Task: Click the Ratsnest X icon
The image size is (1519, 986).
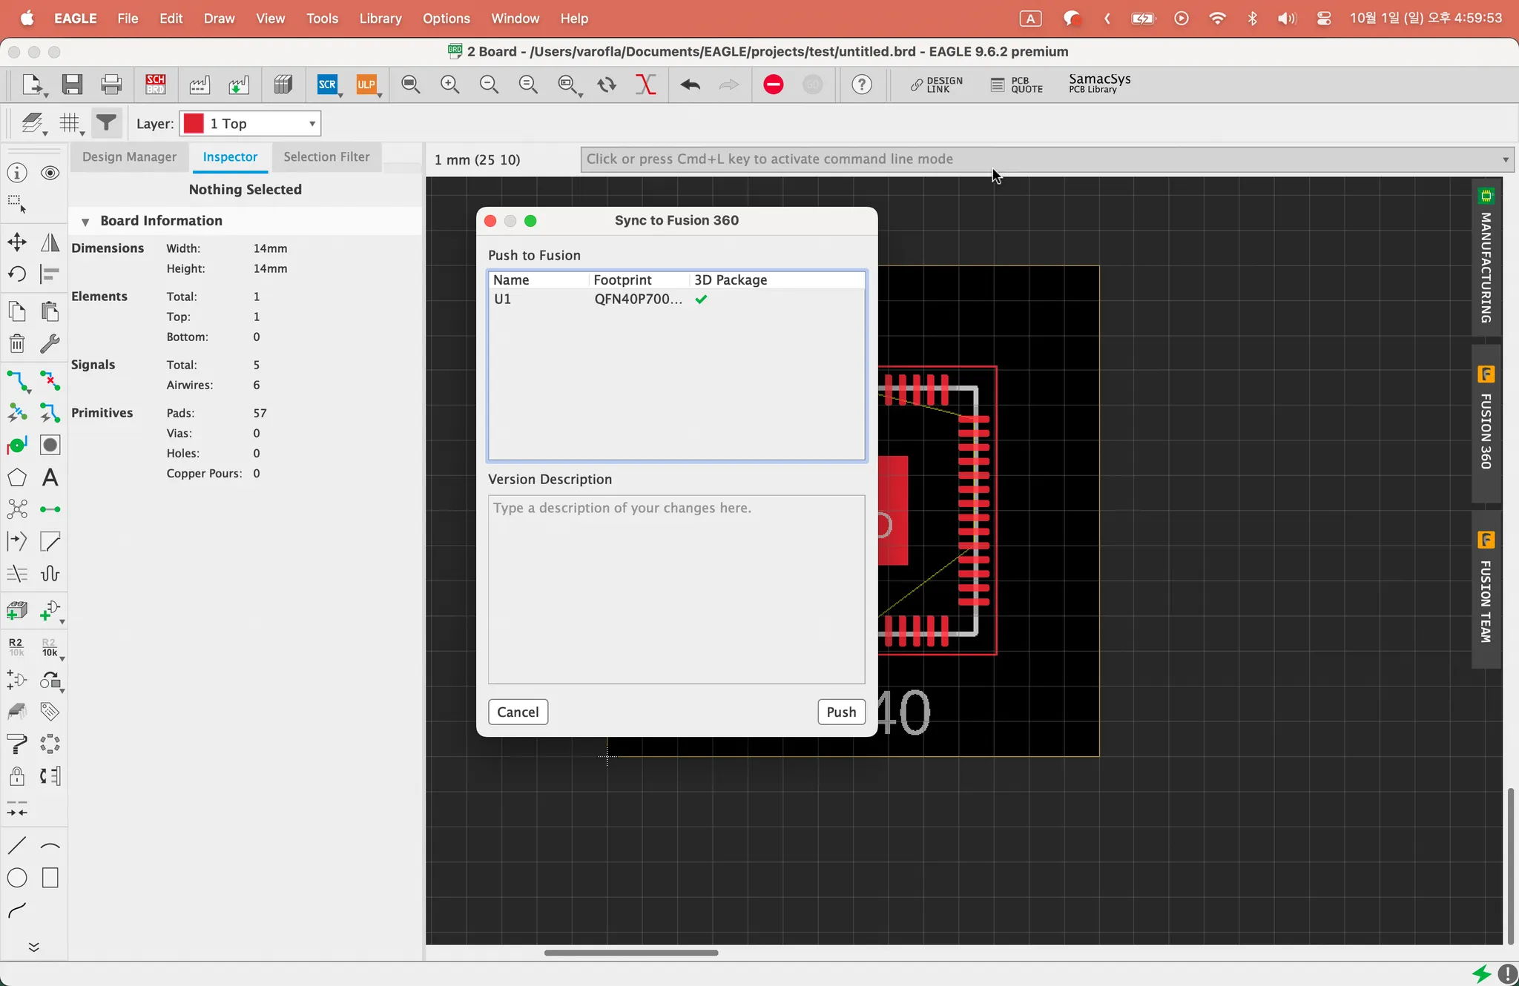Action: 645,85
